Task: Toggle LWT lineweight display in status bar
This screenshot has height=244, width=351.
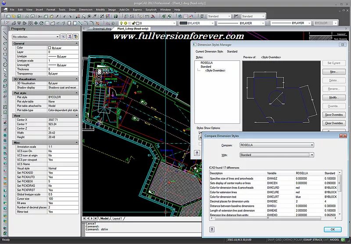Action: (x=326, y=240)
